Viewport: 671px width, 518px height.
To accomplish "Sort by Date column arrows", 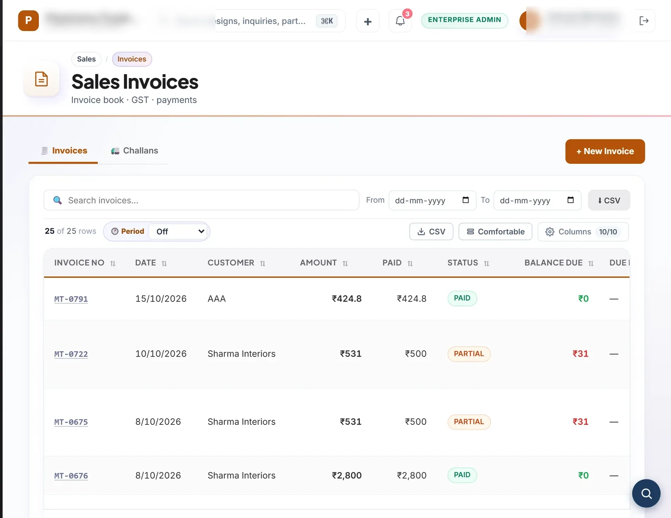I will (164, 263).
